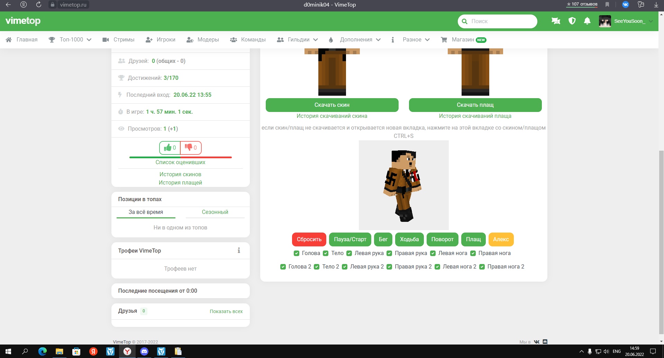Disable the Правая нога 2 checkbox
The image size is (664, 358).
pos(482,267)
